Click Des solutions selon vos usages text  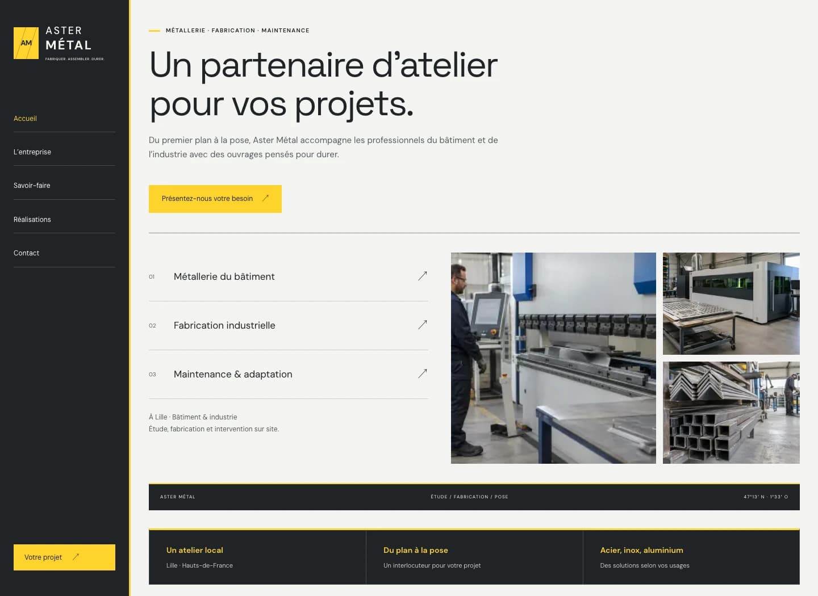[x=645, y=565]
